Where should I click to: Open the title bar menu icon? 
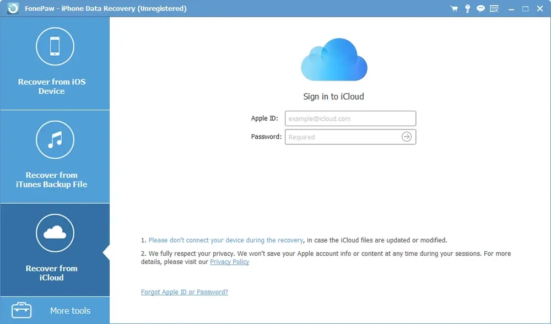[494, 8]
